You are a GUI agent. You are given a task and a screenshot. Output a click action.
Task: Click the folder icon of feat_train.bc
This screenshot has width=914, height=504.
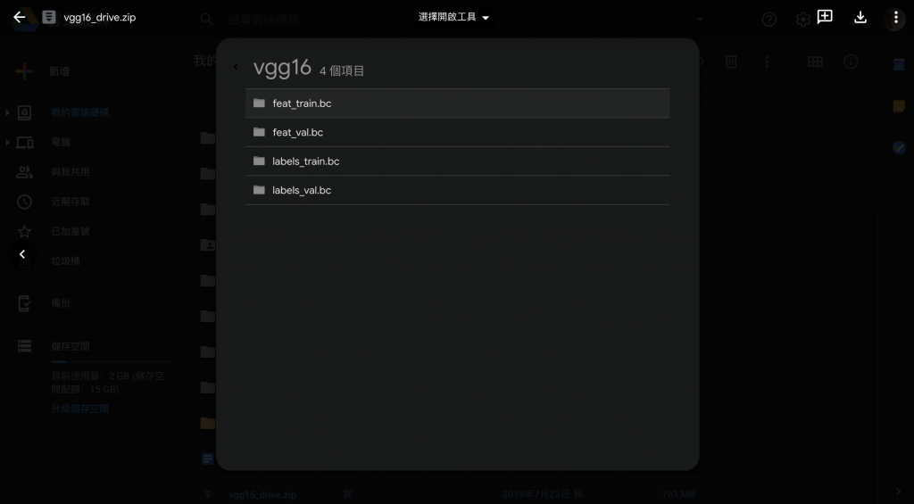[x=260, y=103]
